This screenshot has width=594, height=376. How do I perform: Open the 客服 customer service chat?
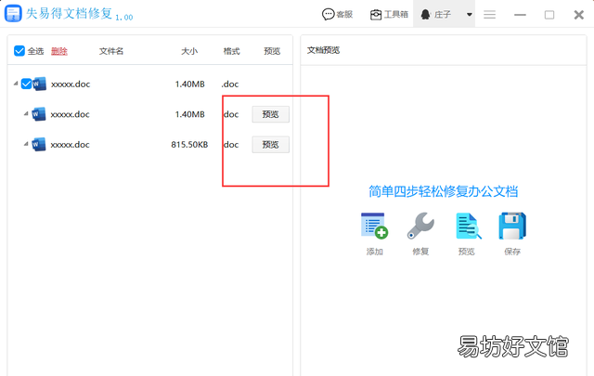(x=337, y=15)
